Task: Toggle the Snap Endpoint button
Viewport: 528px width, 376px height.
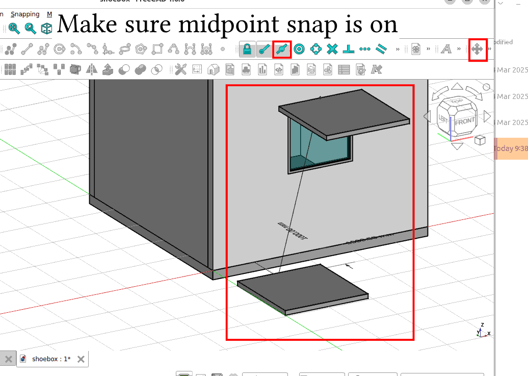Action: coord(264,49)
